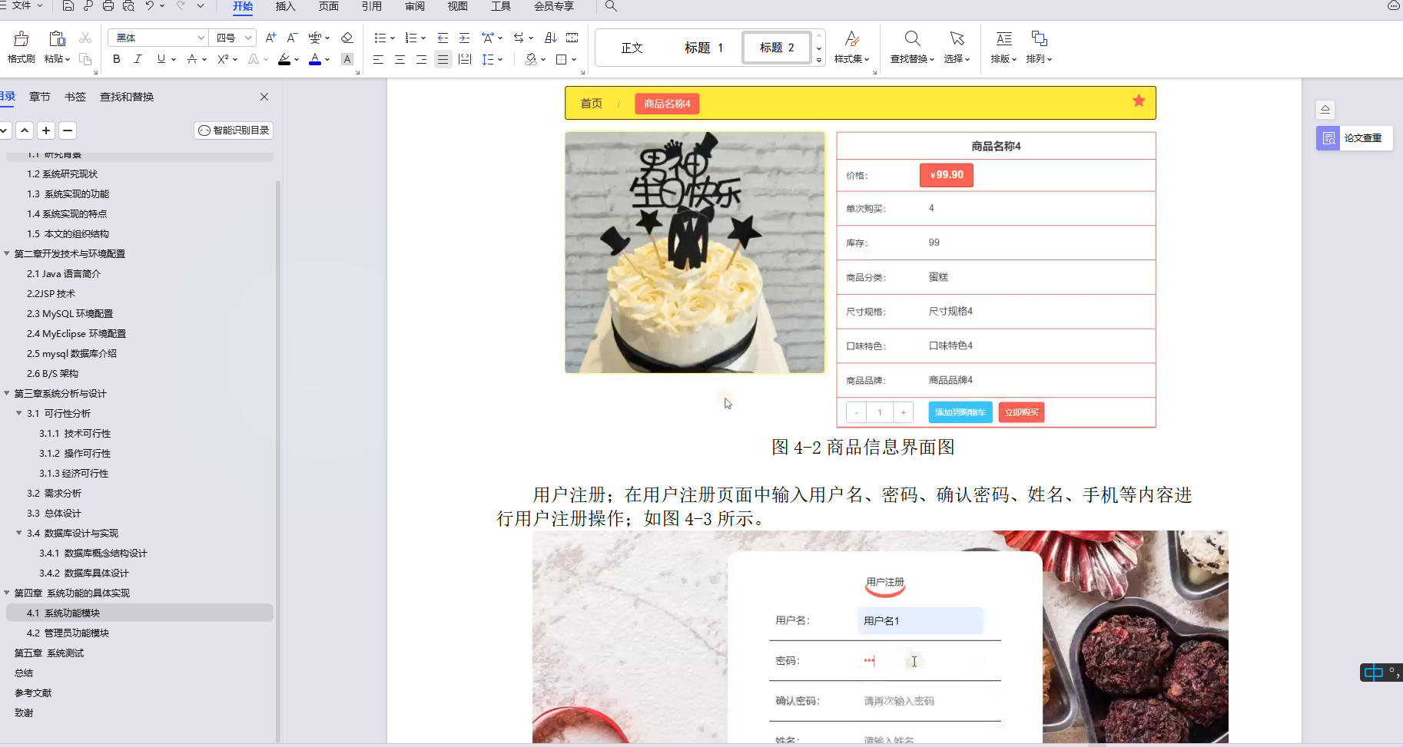Click the Paper Check (论文查重) button
The height and width of the screenshot is (747, 1403).
pos(1355,138)
